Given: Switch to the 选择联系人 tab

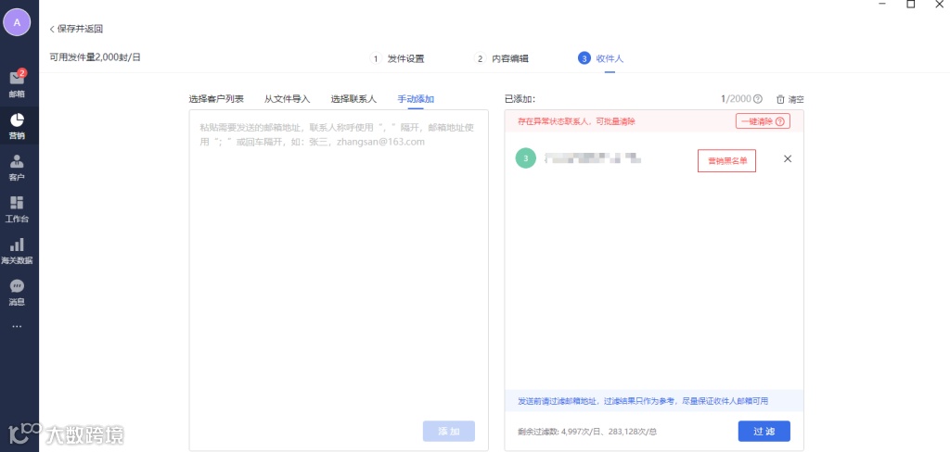Looking at the screenshot, I should coord(353,99).
